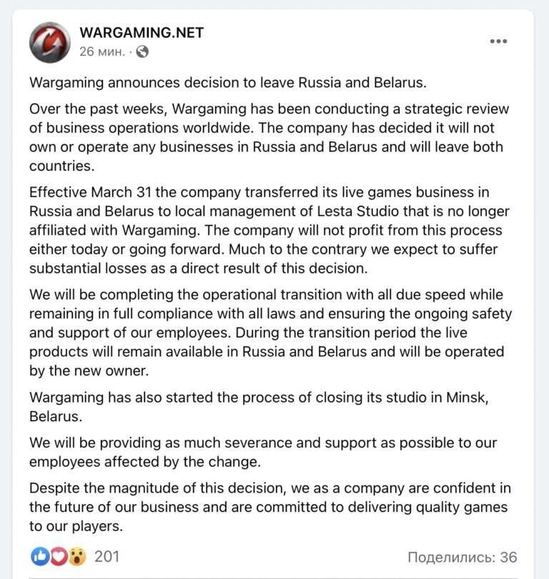The width and height of the screenshot is (549, 579).
Task: Click the yellow Wow reaction emoji
Action: 77,556
